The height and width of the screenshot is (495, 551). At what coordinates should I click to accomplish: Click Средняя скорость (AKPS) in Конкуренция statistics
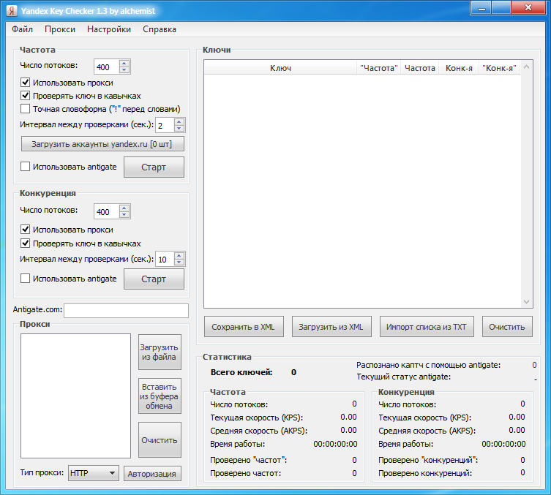coord(427,431)
